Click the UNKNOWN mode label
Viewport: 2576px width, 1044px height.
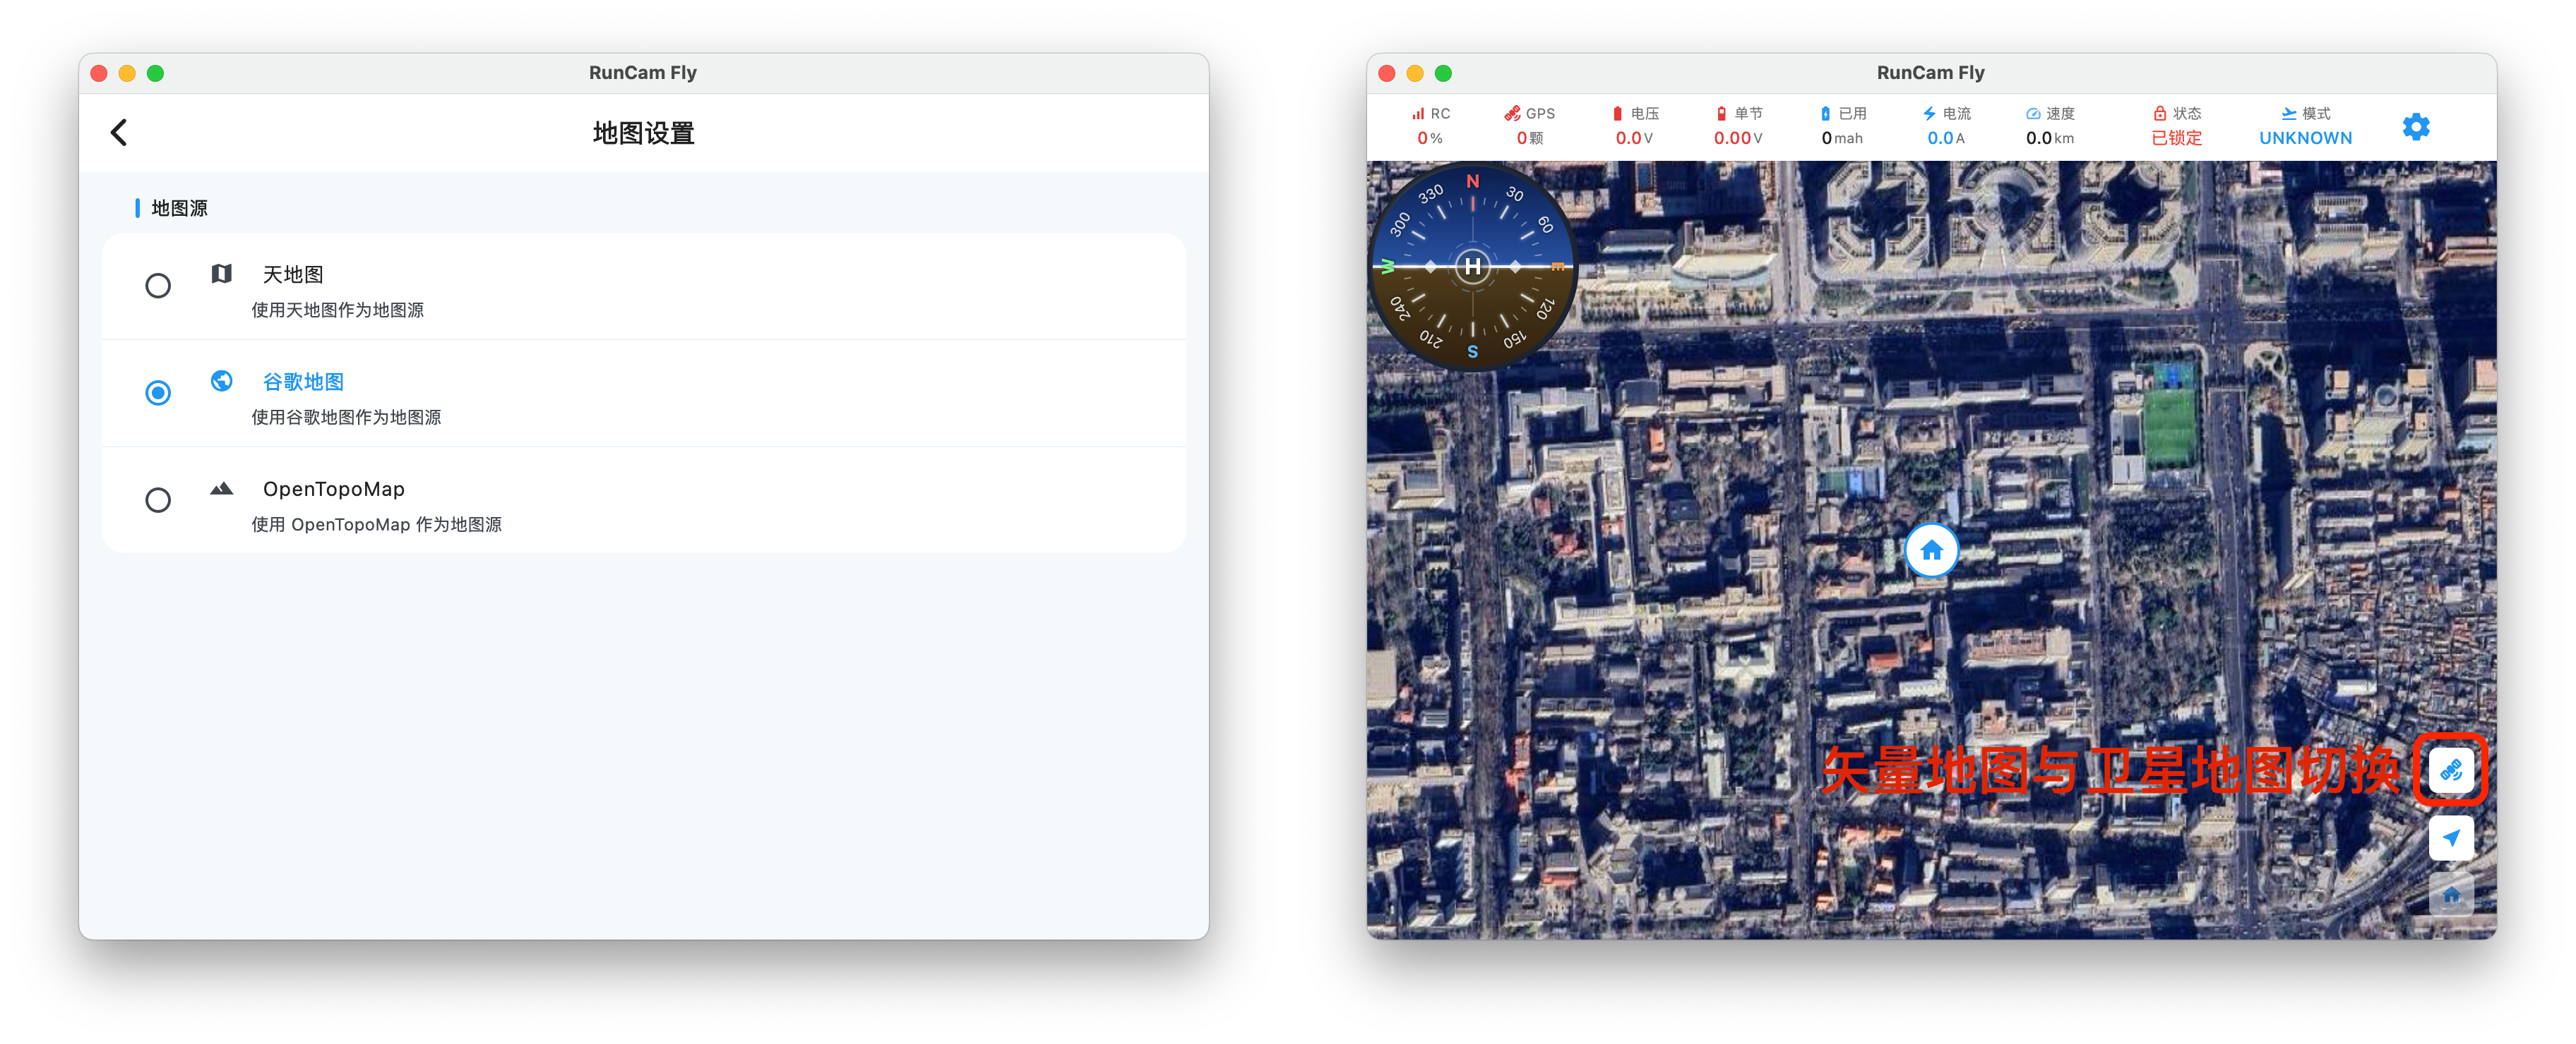click(x=2305, y=138)
